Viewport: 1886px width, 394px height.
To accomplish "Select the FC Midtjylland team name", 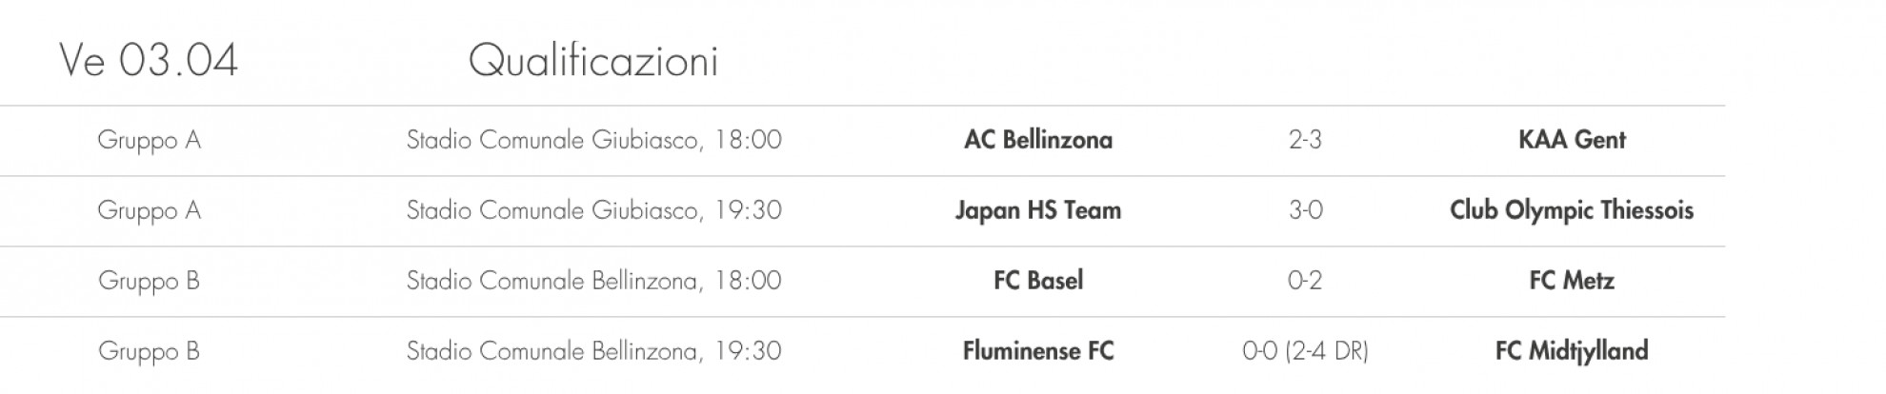I will click(x=1572, y=351).
